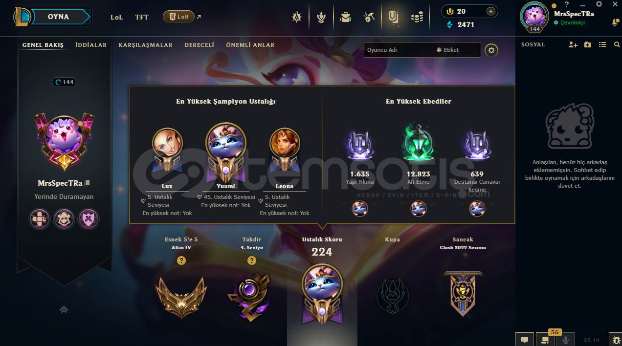The height and width of the screenshot is (346, 622).
Task: Open the profile settings gear beside search
Action: point(491,50)
